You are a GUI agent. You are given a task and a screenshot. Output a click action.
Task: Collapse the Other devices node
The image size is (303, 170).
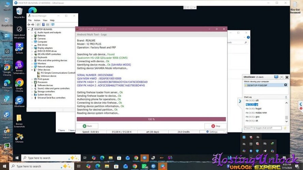(32, 70)
